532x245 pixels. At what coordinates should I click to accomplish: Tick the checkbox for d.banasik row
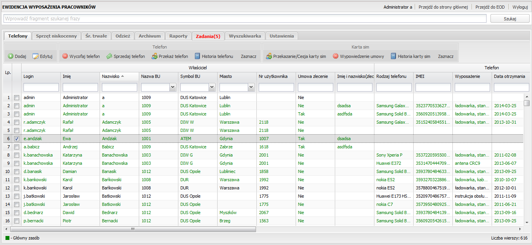[17, 171]
